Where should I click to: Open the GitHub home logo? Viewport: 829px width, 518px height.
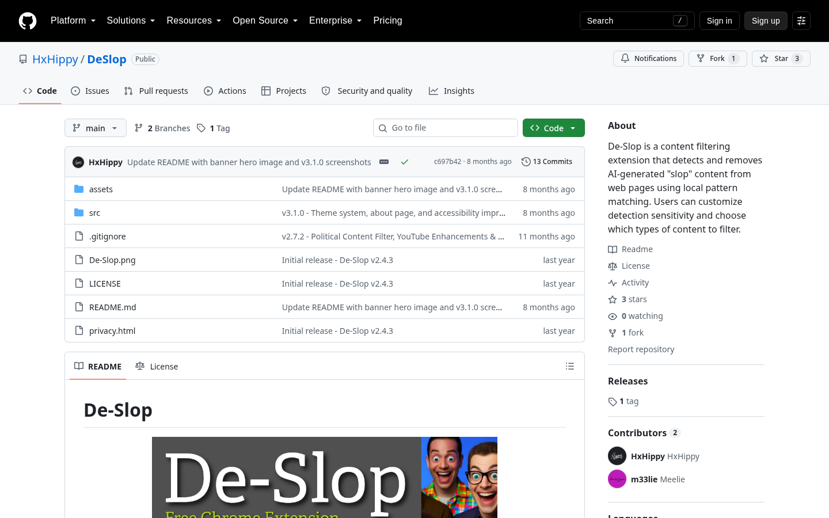(x=28, y=21)
